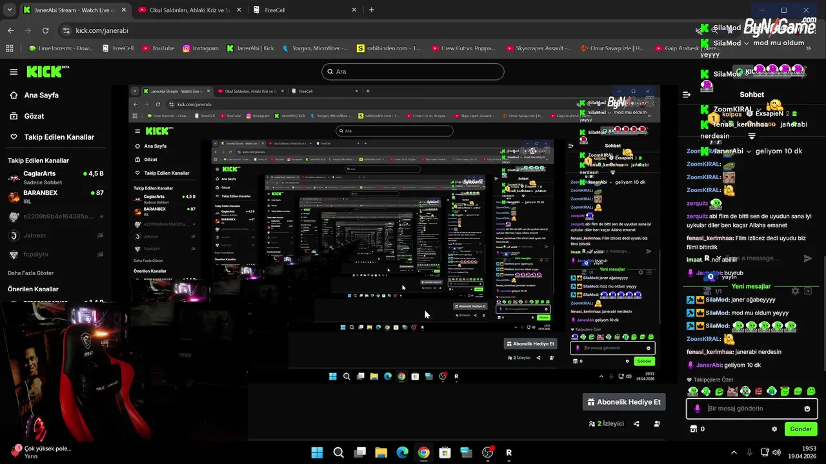Show hidden system tray icons
Viewport: 826px width, 464px height.
click(x=734, y=452)
